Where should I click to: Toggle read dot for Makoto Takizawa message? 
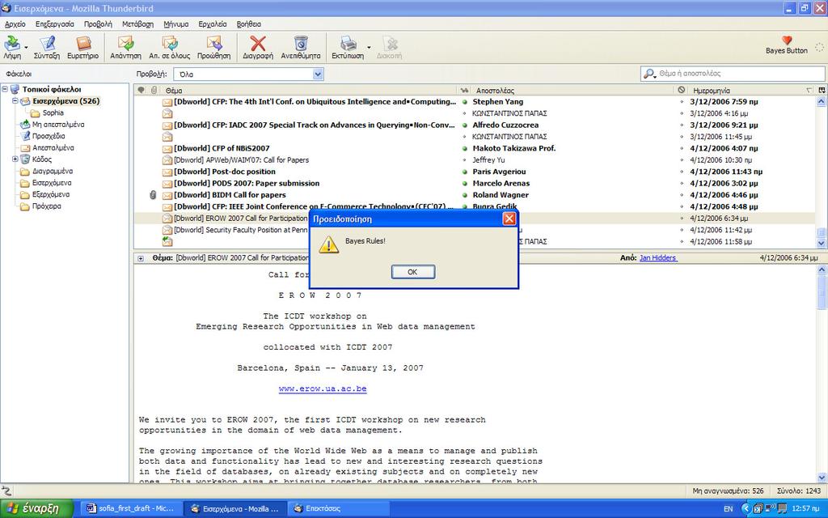(465, 149)
